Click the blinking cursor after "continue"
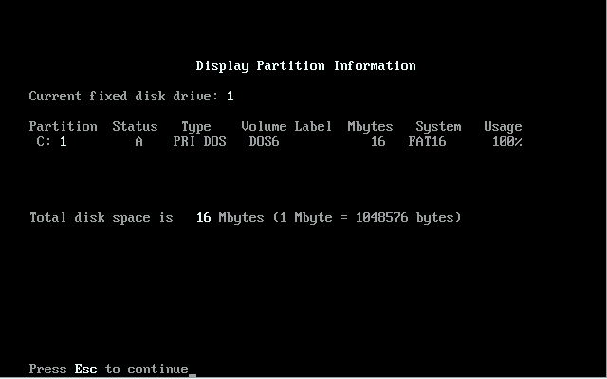The width and height of the screenshot is (607, 379). point(193,371)
